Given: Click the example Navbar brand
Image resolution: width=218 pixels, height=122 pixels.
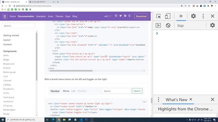Looking at the screenshot, I should click(x=55, y=91).
